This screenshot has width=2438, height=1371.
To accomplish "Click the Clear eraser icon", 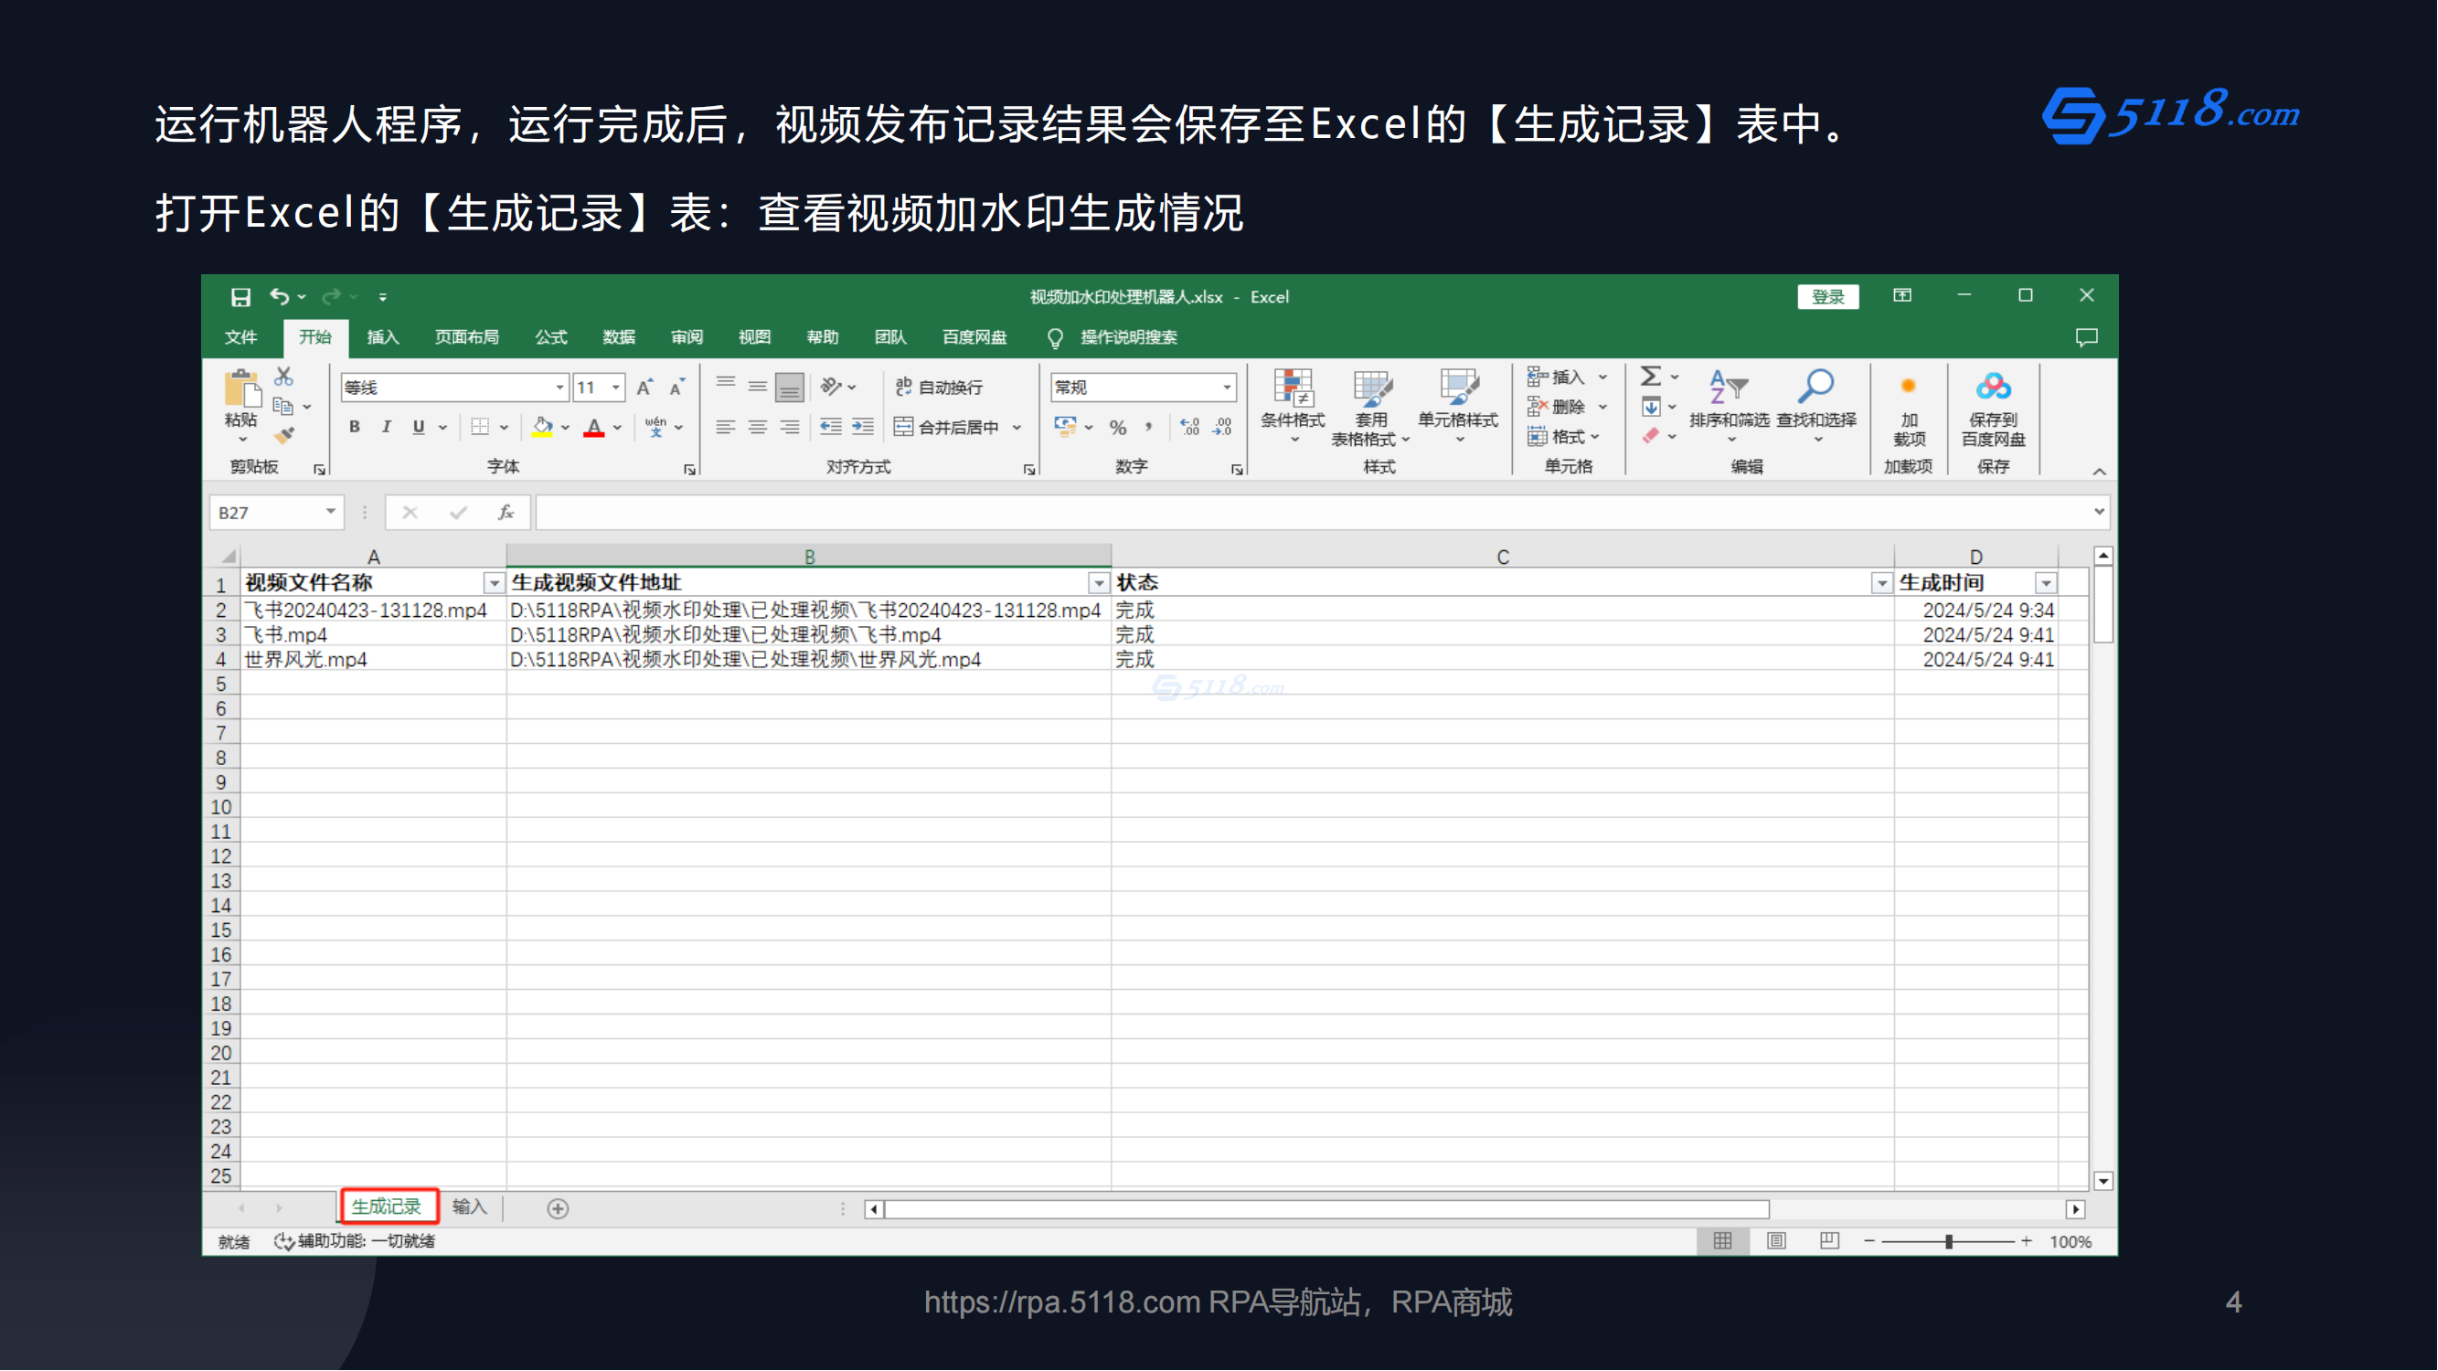I will 1651,436.
